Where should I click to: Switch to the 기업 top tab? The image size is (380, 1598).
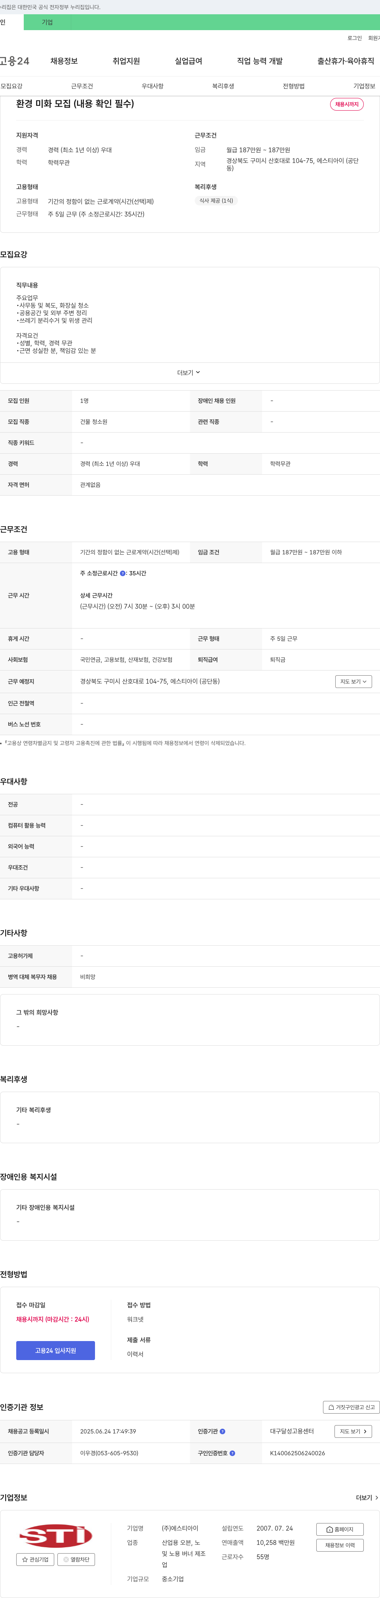point(47,22)
